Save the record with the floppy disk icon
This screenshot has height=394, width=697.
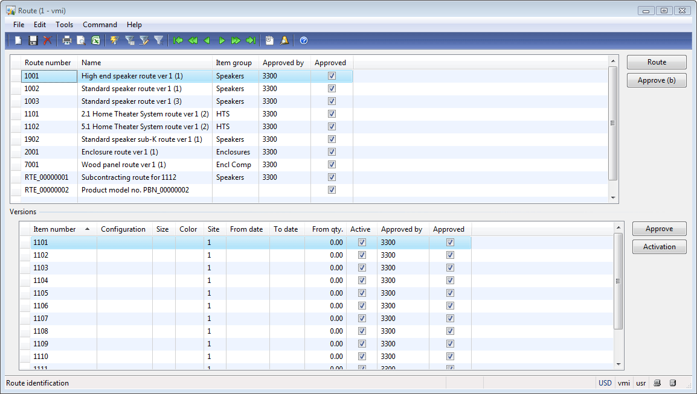point(33,40)
